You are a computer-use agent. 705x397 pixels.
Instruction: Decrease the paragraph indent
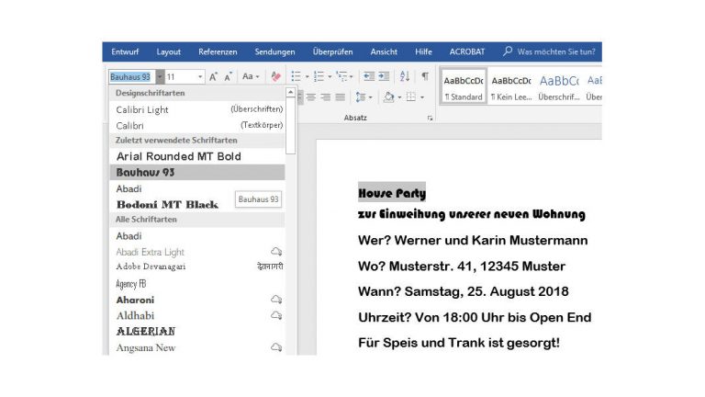click(368, 77)
